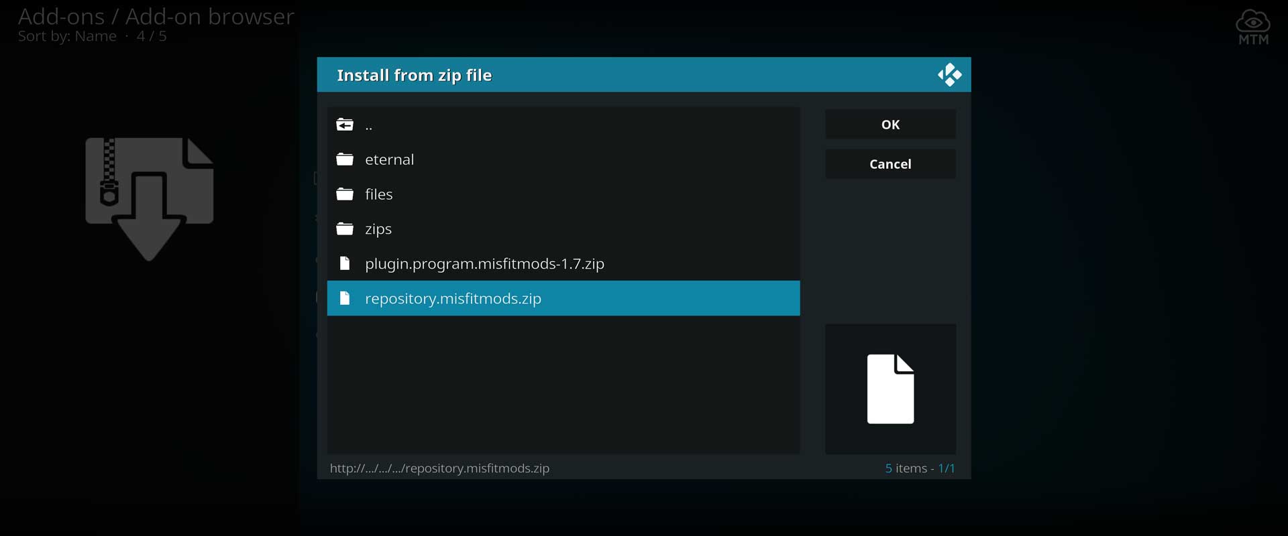The image size is (1288, 536).
Task: Confirm with the OK button
Action: [x=890, y=125]
